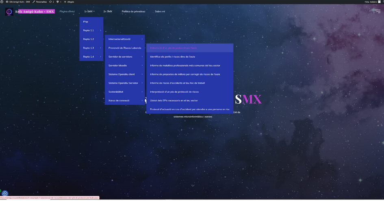Click the updates counter in admin bar
The image size is (384, 201).
(51, 2)
